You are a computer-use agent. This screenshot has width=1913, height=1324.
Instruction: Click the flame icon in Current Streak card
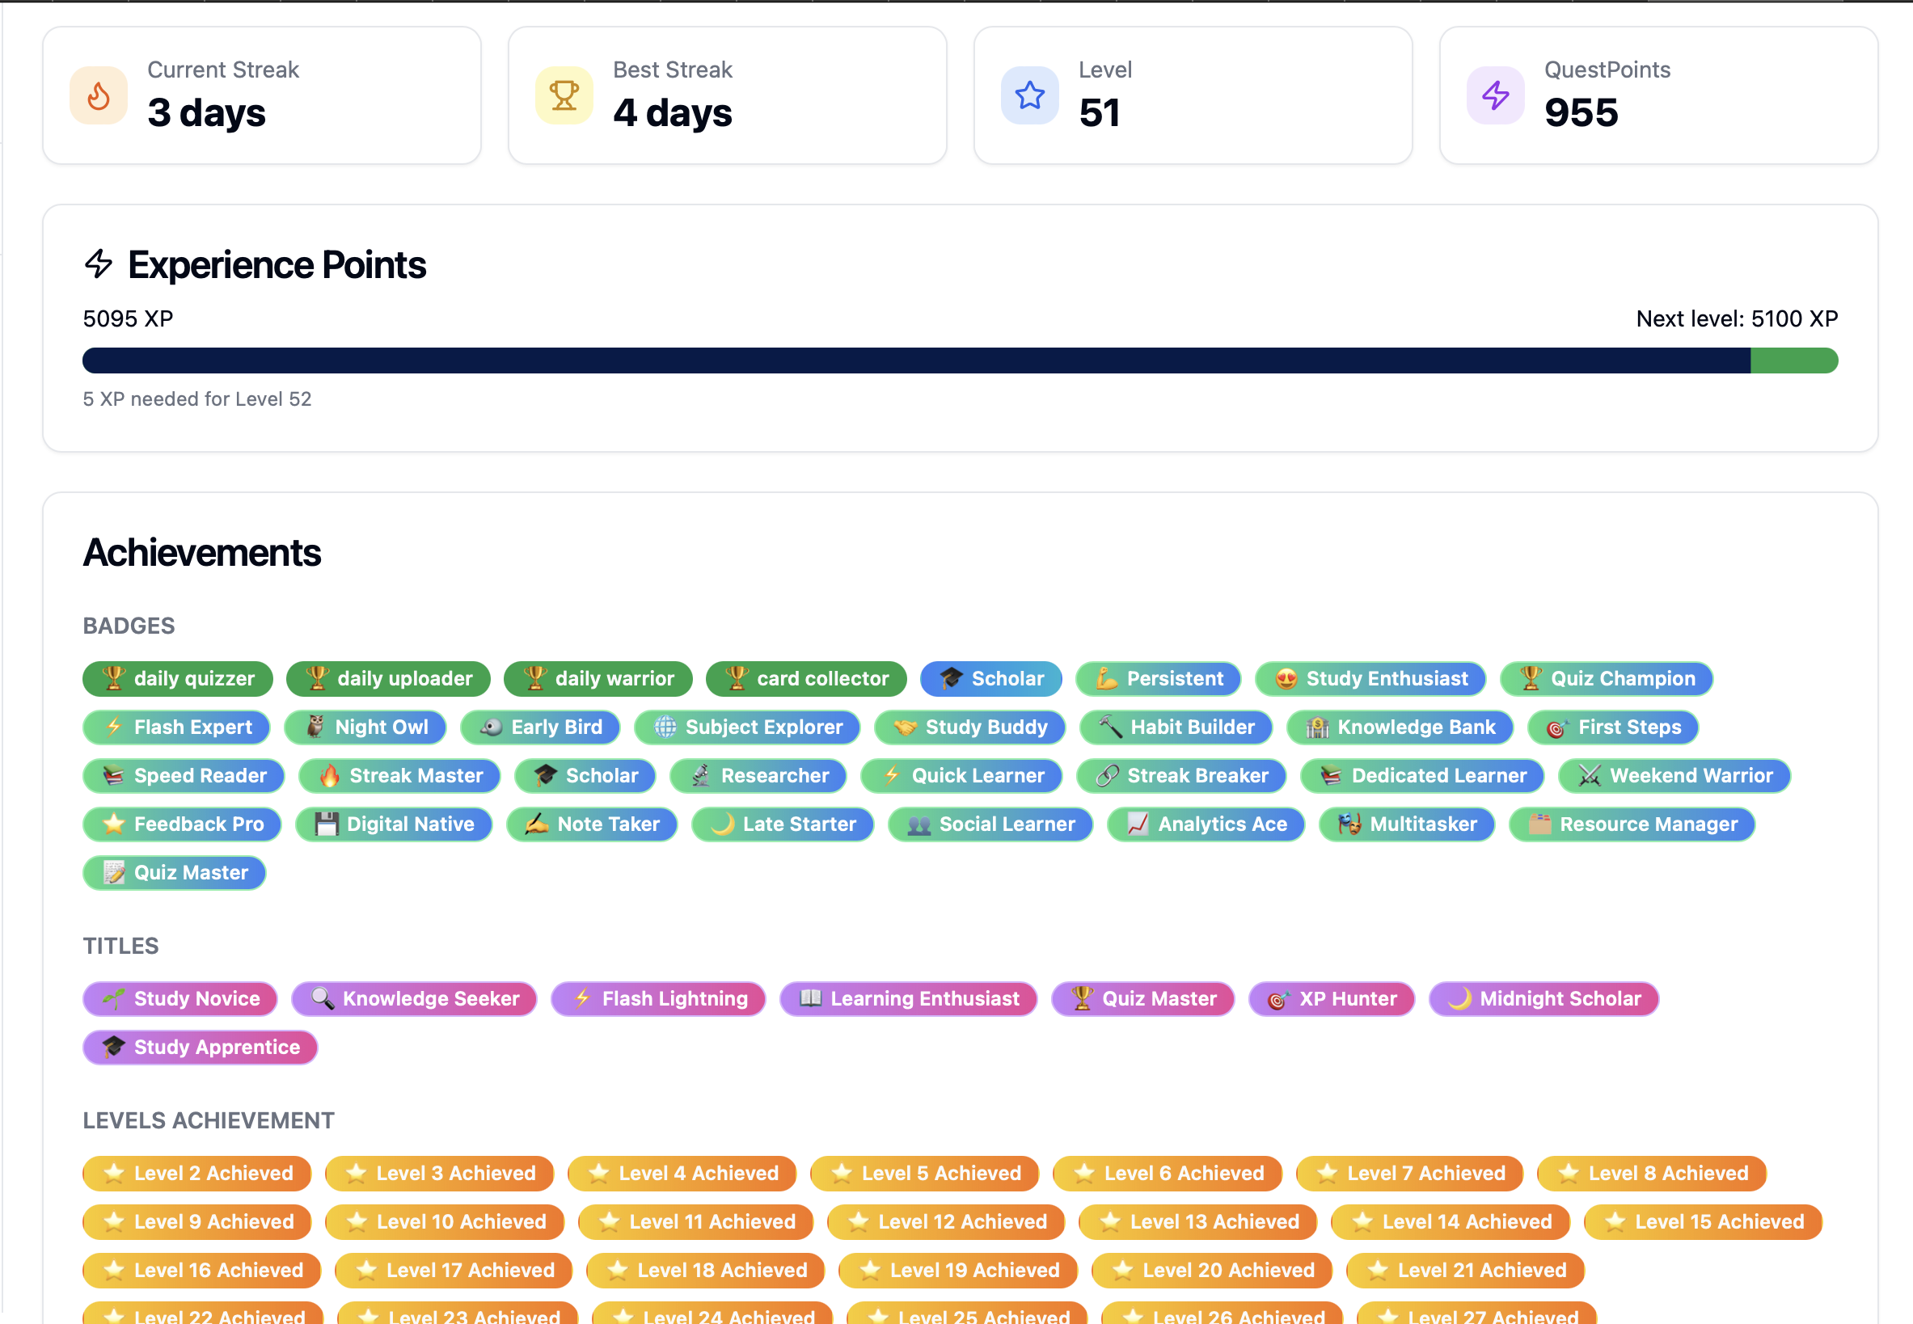(98, 95)
